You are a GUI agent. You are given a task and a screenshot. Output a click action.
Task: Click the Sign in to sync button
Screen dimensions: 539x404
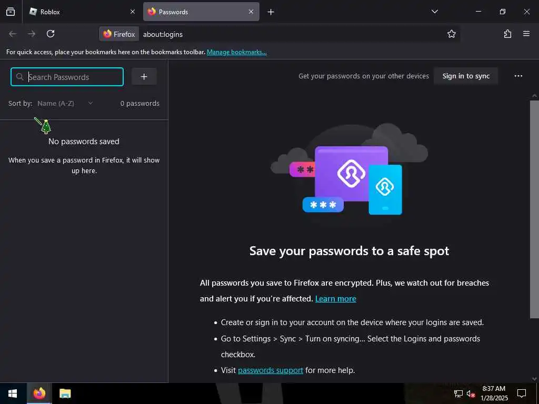click(x=466, y=76)
